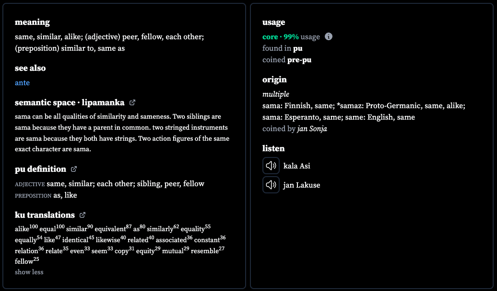The image size is (497, 291).
Task: Click the 'kala Asi' speaker name
Action: point(296,166)
